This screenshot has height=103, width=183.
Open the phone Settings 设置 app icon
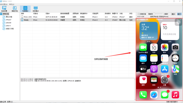[165, 80]
